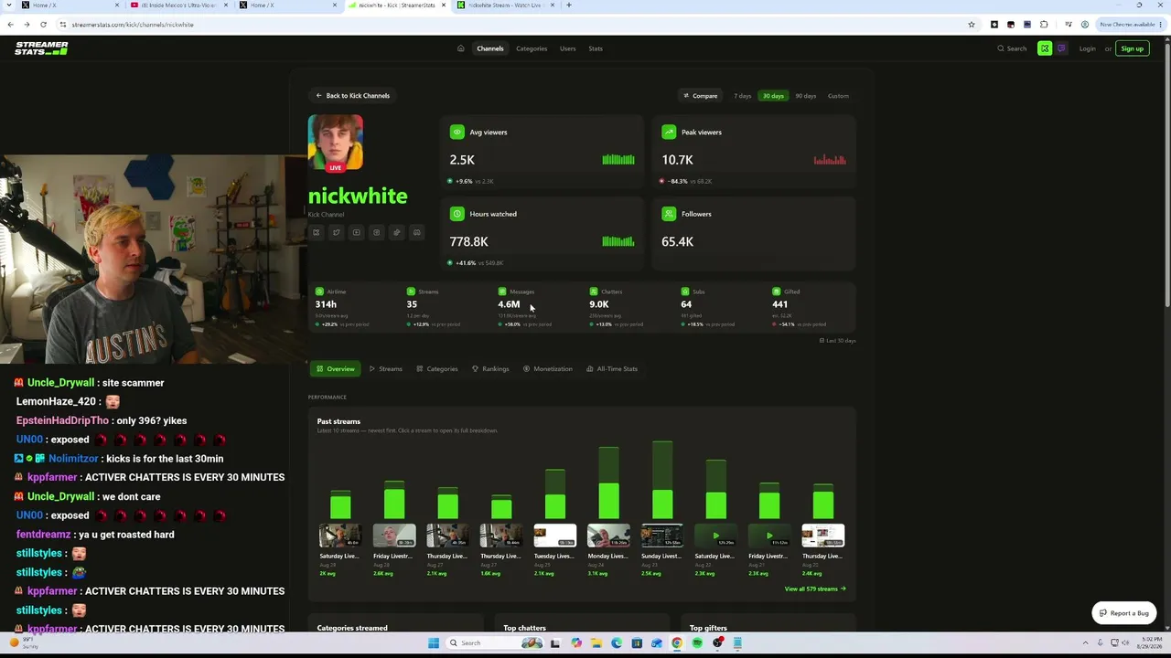Click the Avg viewers sparkline chart

(618, 160)
